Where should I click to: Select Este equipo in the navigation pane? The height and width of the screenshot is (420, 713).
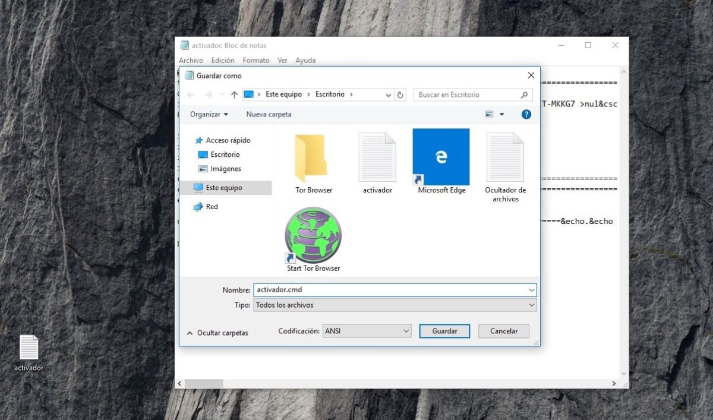(223, 188)
